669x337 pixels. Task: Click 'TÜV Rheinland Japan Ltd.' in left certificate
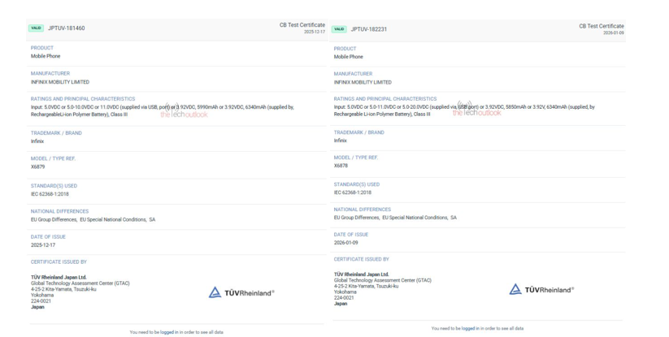click(59, 277)
